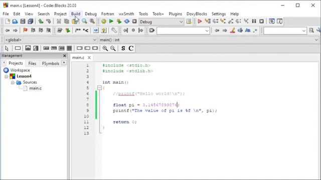Save the current file with the floppy icon
The width and height of the screenshot is (321, 180).
pos(23,21)
